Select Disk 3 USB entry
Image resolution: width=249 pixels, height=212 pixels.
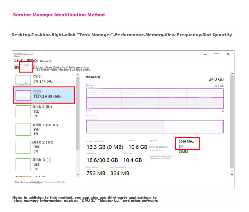[44, 164]
